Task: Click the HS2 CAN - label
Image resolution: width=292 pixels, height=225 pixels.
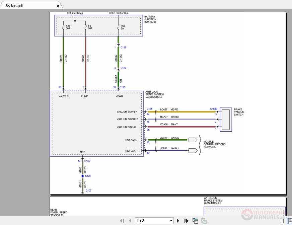Action: (x=131, y=151)
